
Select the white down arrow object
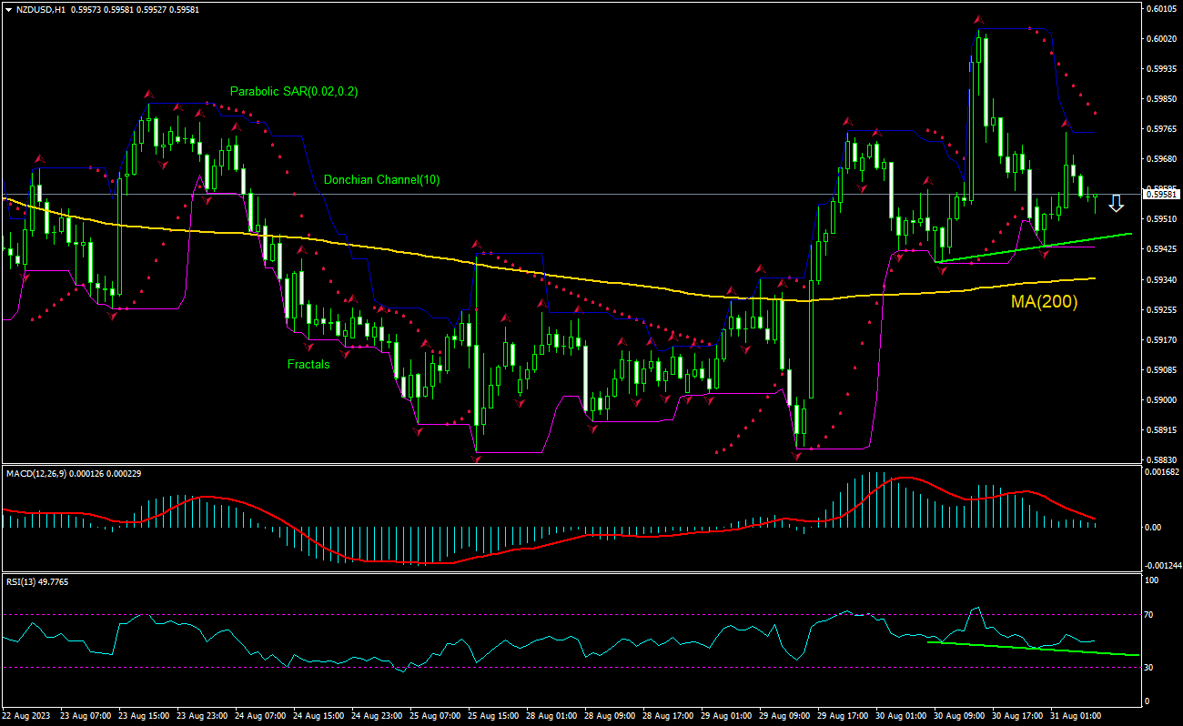click(x=1117, y=204)
